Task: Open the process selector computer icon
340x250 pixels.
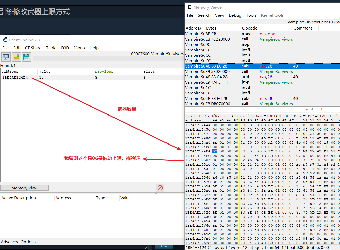Action: (6, 57)
